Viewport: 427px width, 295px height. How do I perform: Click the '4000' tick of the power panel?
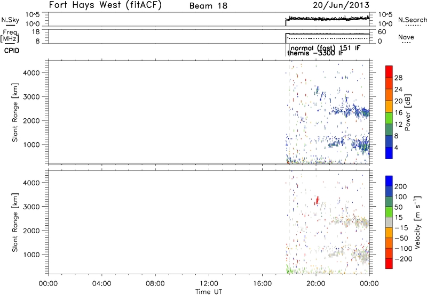click(x=31, y=73)
